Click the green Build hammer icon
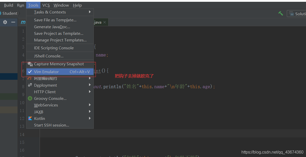306x157 pixels. click(281, 13)
